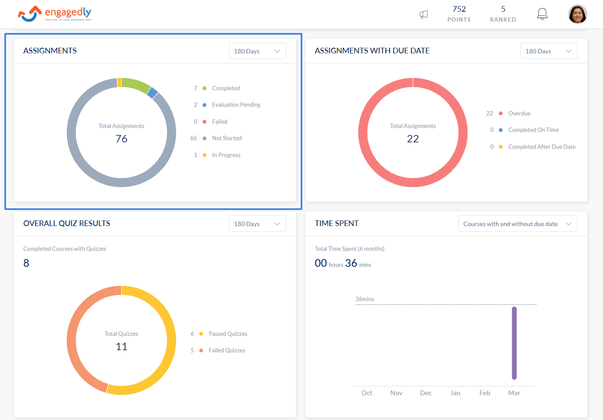The width and height of the screenshot is (603, 420).
Task: View 752 Points details
Action: (x=459, y=14)
